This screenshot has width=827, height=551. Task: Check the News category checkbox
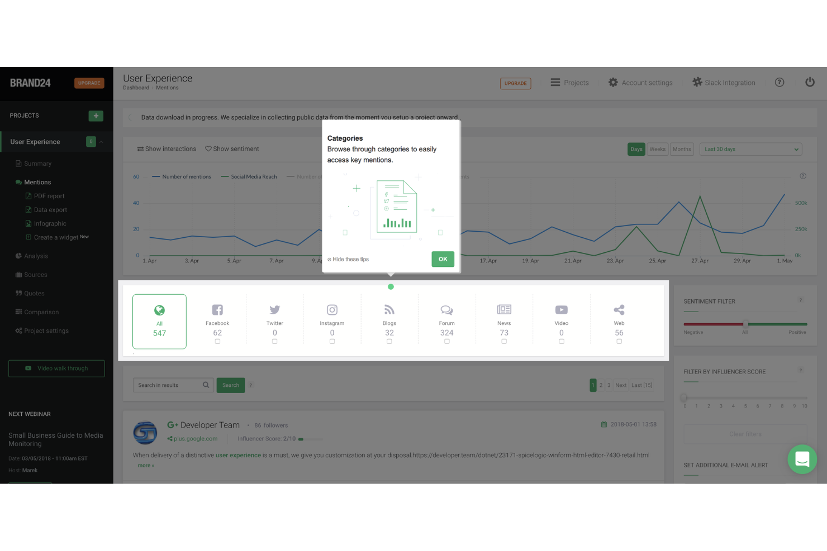(x=504, y=341)
